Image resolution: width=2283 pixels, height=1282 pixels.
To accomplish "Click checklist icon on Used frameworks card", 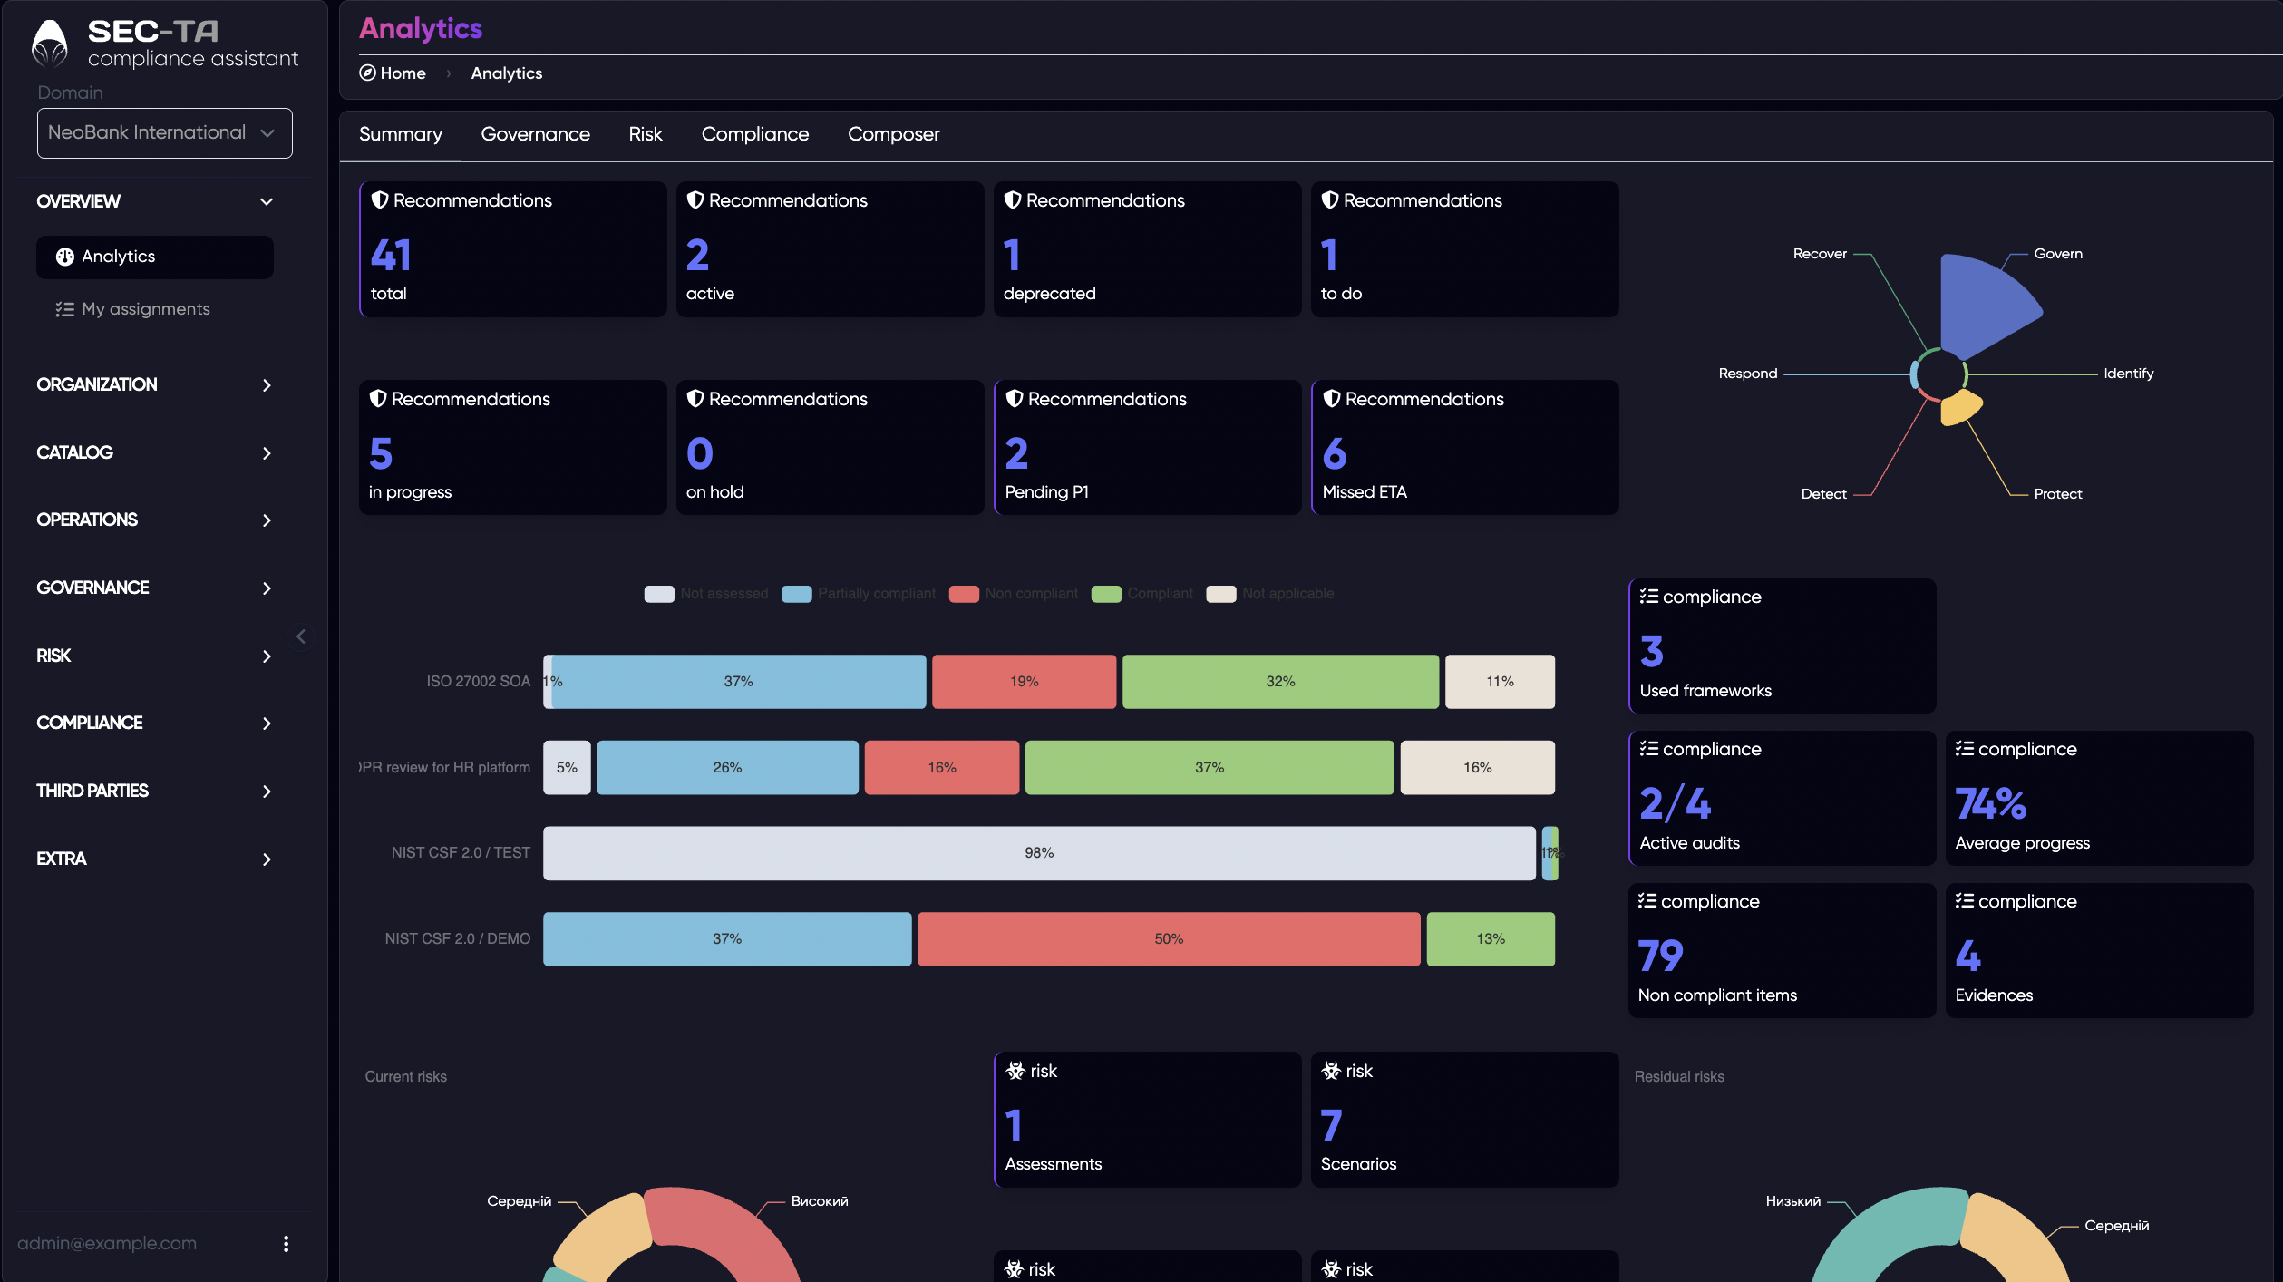I will coord(1649,596).
